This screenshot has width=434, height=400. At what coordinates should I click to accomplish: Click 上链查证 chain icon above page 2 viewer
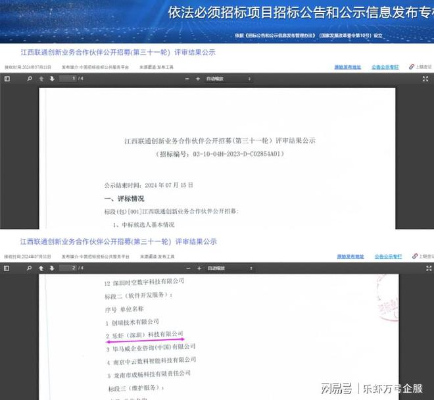click(415, 256)
